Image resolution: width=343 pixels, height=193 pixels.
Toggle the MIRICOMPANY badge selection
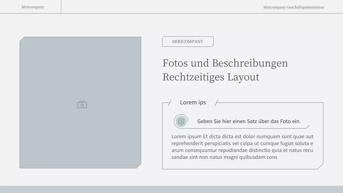click(188, 42)
